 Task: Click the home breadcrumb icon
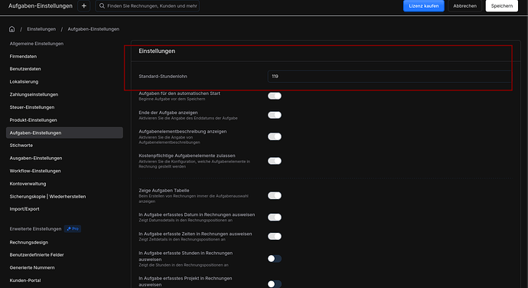11,29
